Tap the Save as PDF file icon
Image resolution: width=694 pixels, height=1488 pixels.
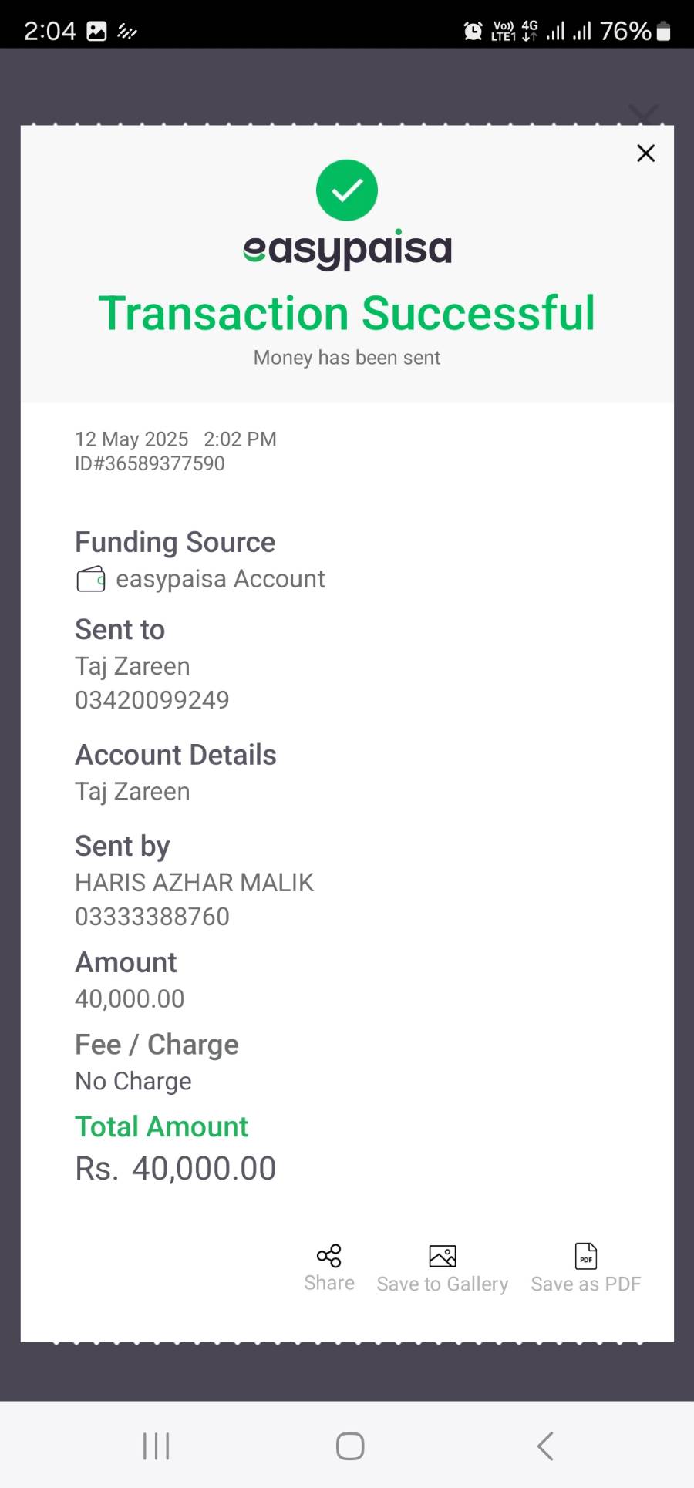pyautogui.click(x=586, y=1257)
